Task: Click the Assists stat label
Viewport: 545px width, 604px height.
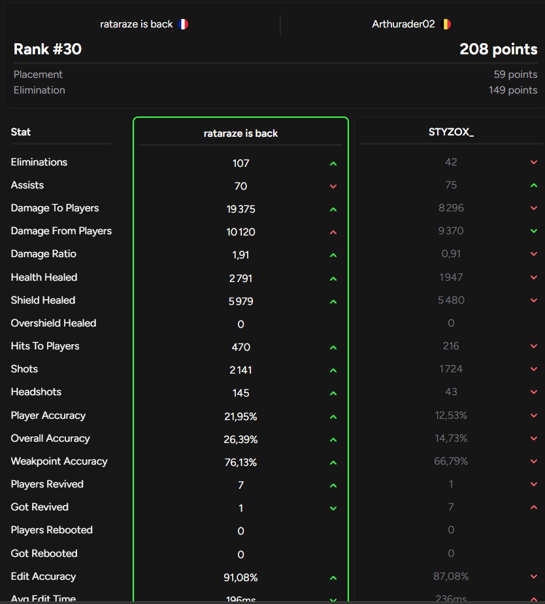Action: [x=27, y=185]
